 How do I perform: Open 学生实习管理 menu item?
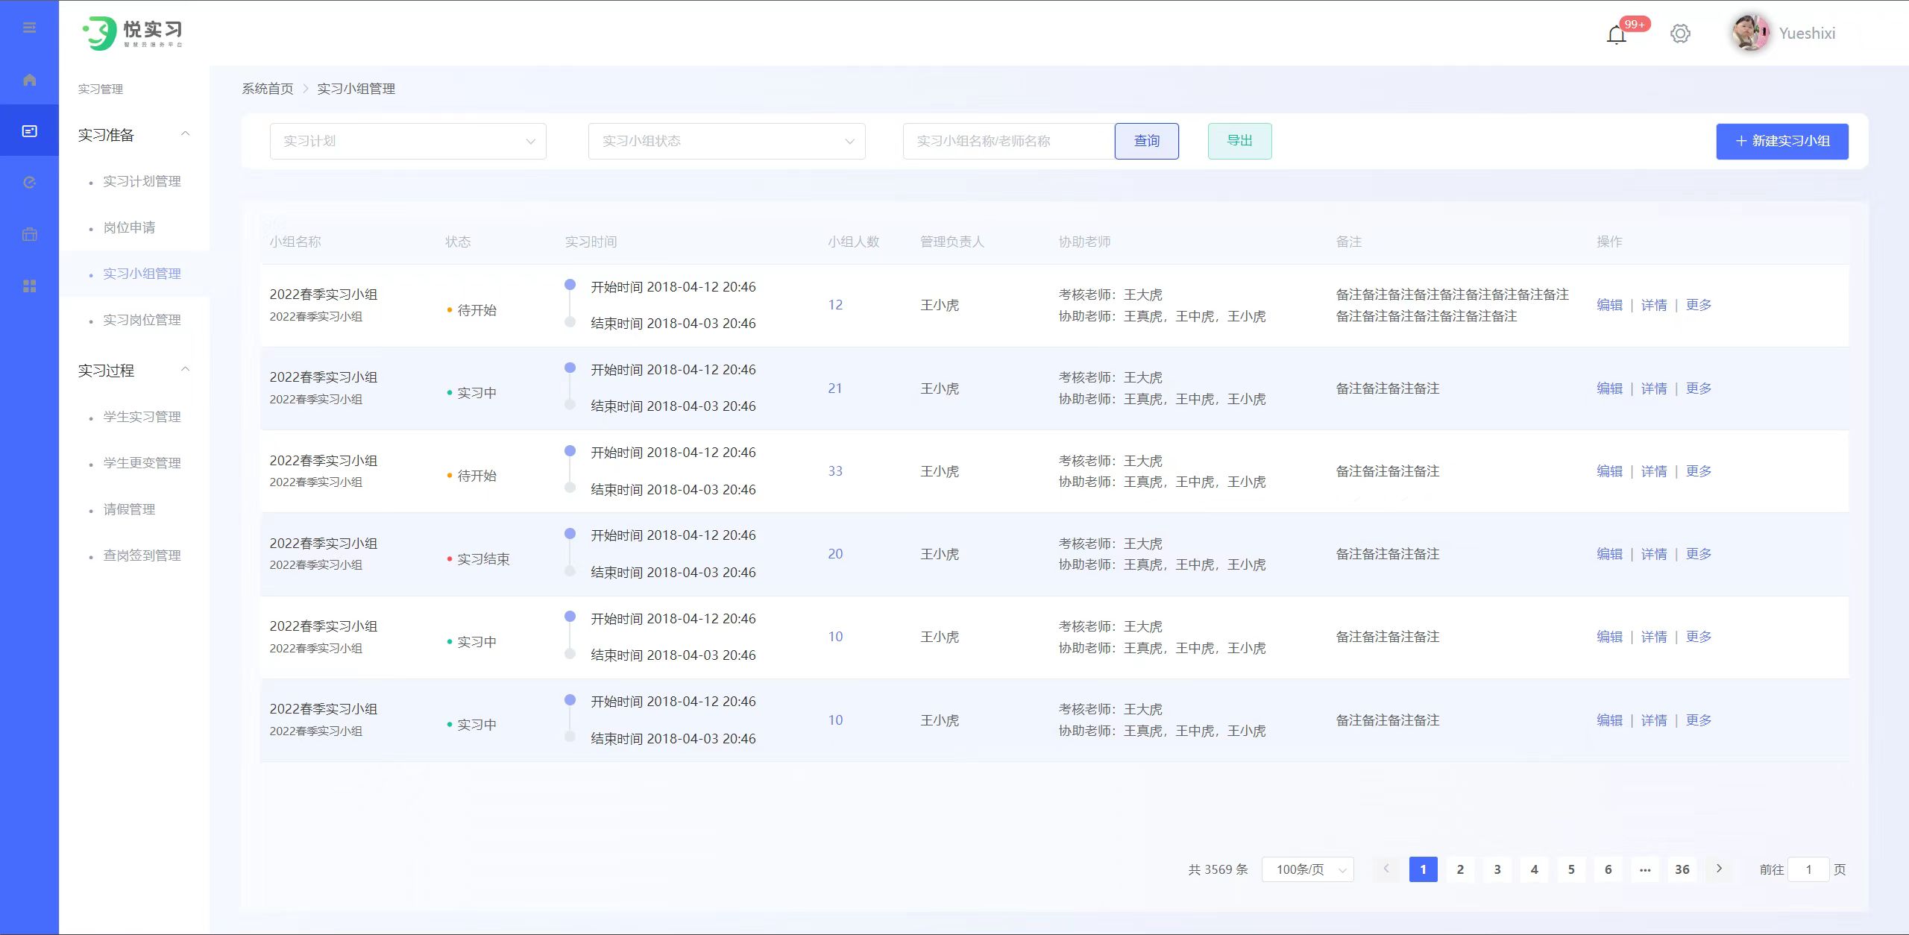pos(142,417)
